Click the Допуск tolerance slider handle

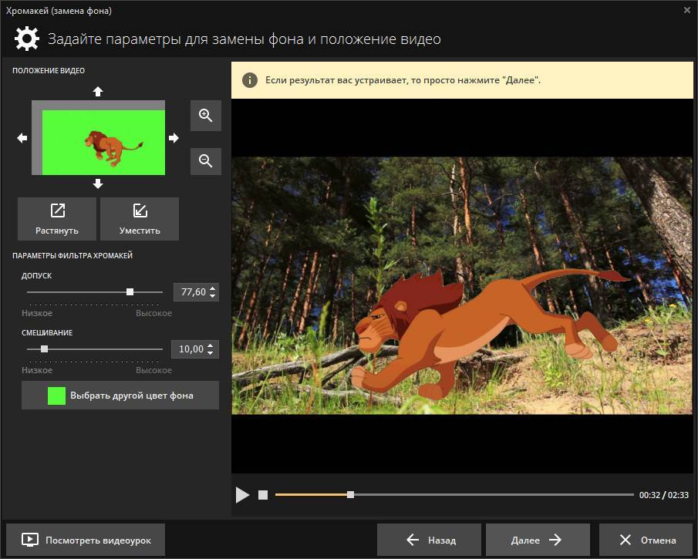click(130, 292)
